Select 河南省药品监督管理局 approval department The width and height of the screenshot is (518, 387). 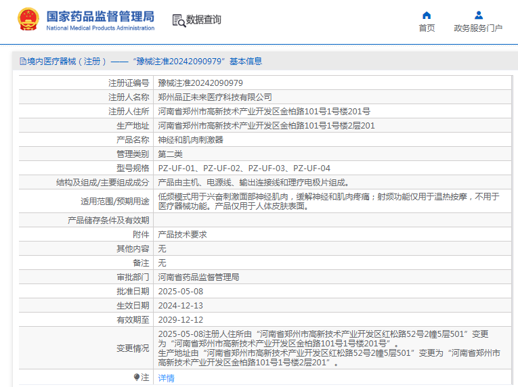tap(198, 277)
